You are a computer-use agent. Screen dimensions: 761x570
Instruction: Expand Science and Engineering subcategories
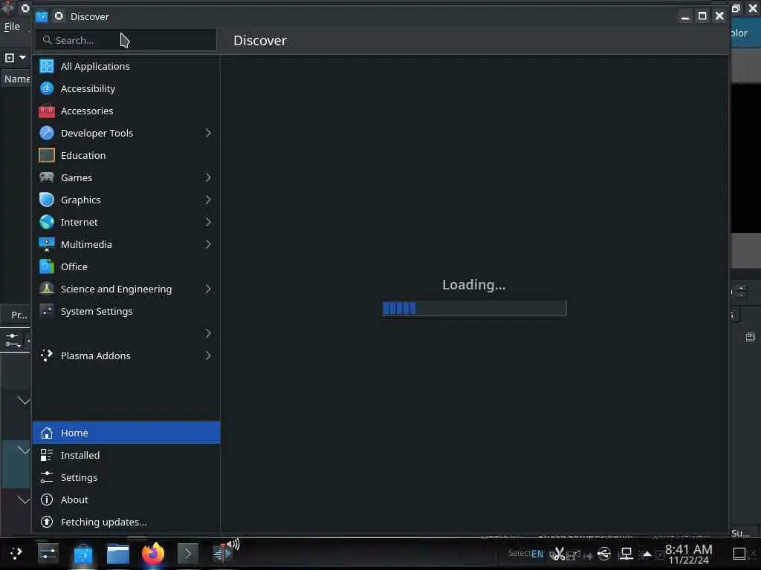(x=208, y=289)
